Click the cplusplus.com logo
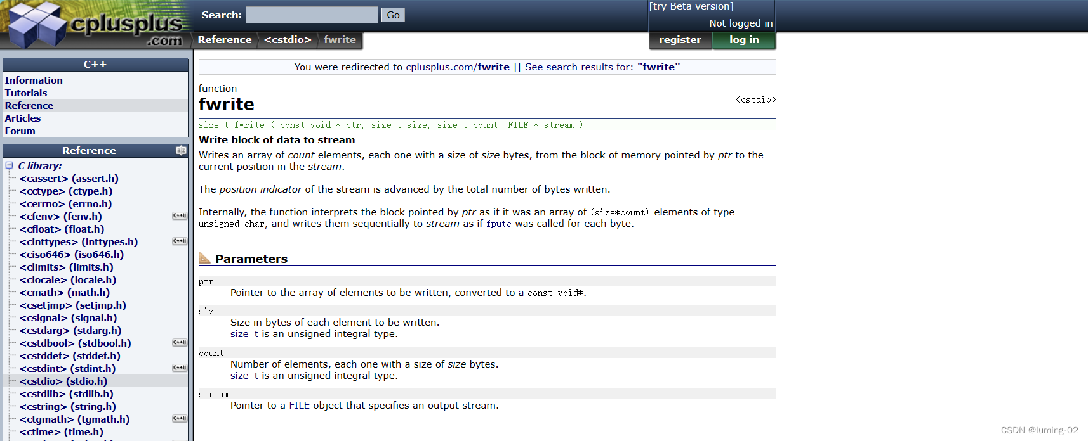The height and width of the screenshot is (441, 1088). click(95, 25)
